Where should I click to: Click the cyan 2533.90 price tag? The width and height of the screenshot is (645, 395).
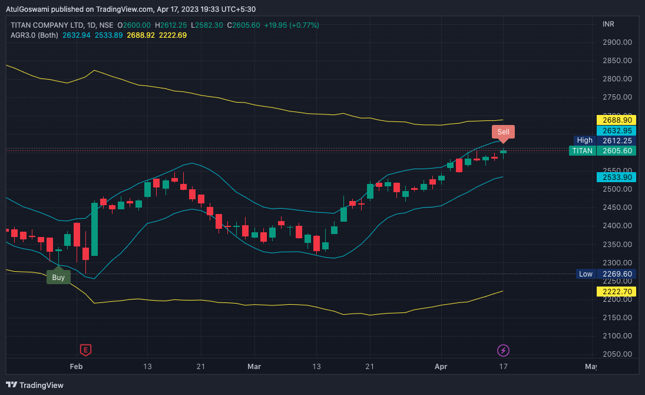click(x=616, y=177)
